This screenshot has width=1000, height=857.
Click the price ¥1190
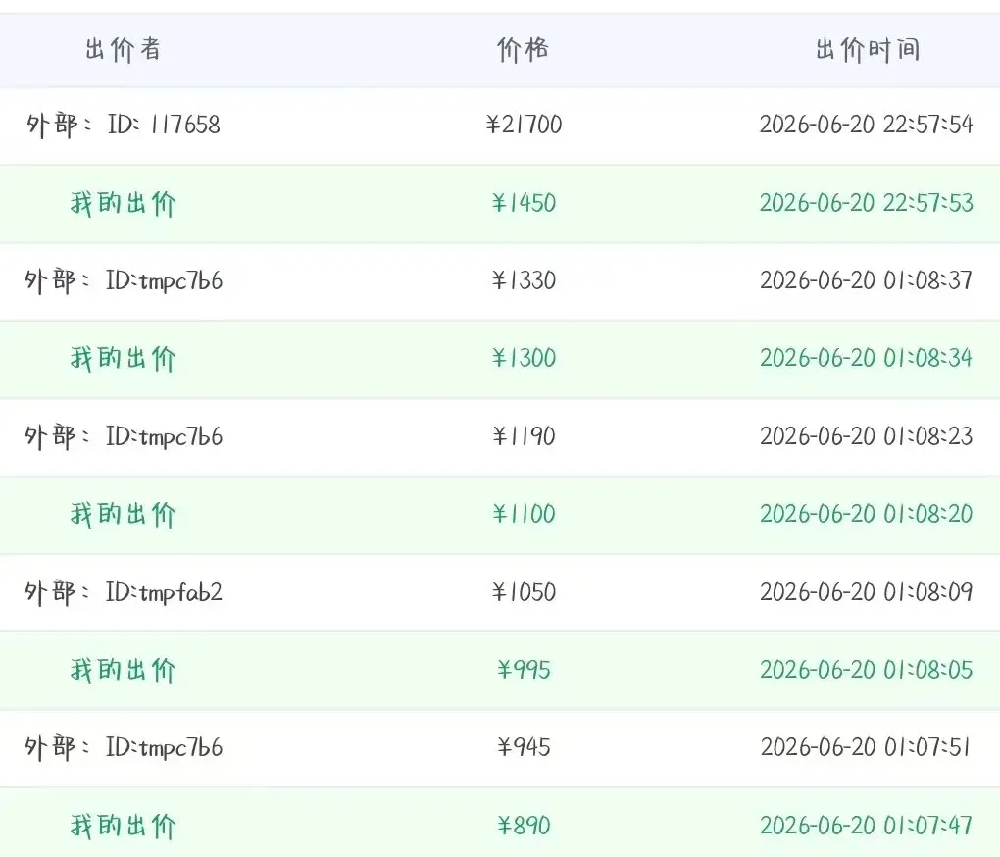click(524, 436)
